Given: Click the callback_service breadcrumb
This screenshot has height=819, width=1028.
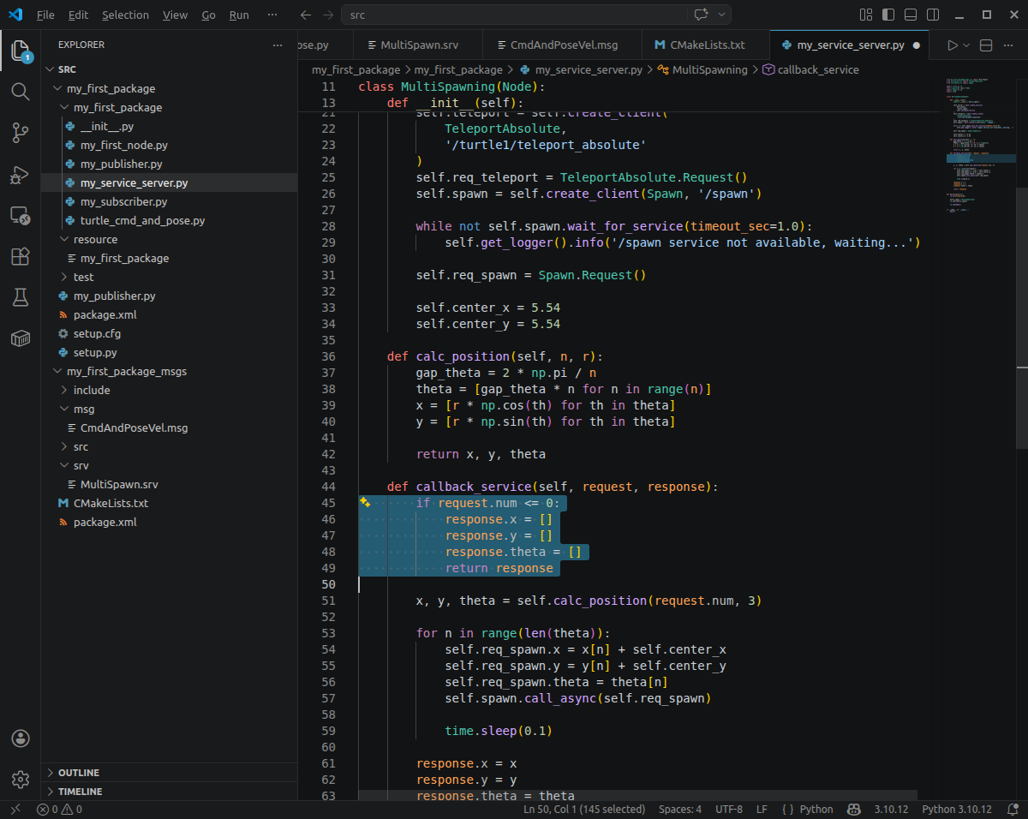Looking at the screenshot, I should pos(817,69).
